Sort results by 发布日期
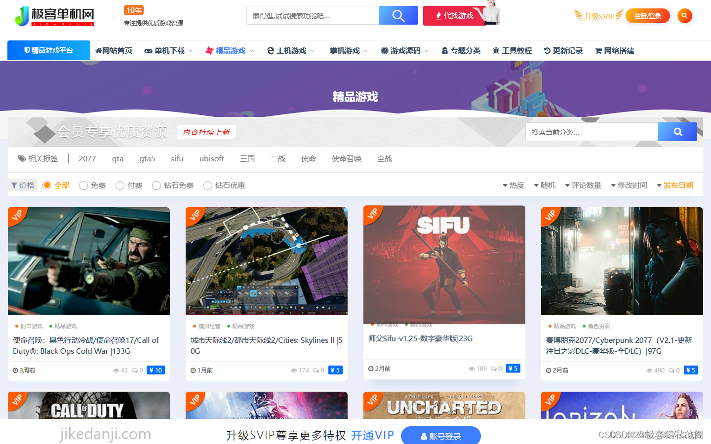The image size is (711, 444). point(678,185)
